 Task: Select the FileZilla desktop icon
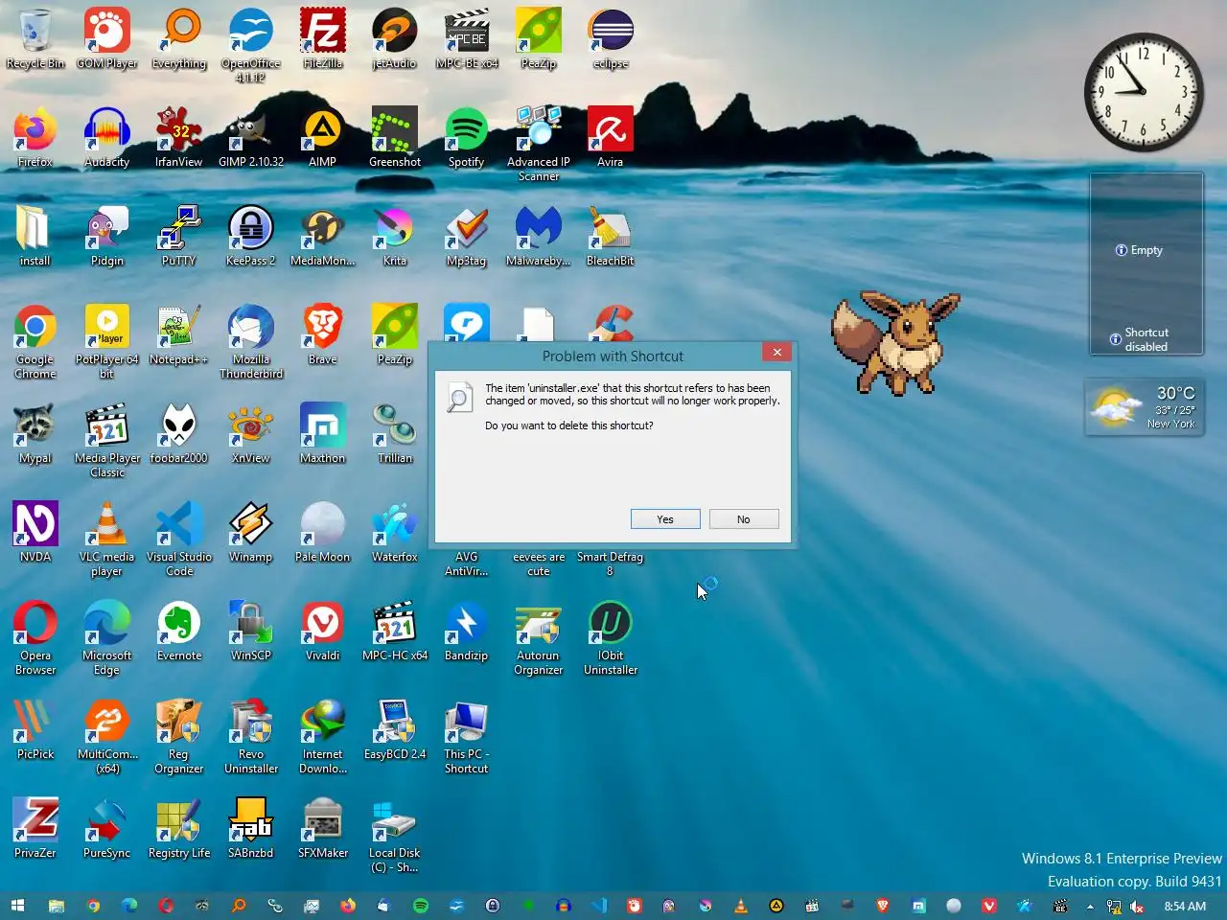coord(323,38)
